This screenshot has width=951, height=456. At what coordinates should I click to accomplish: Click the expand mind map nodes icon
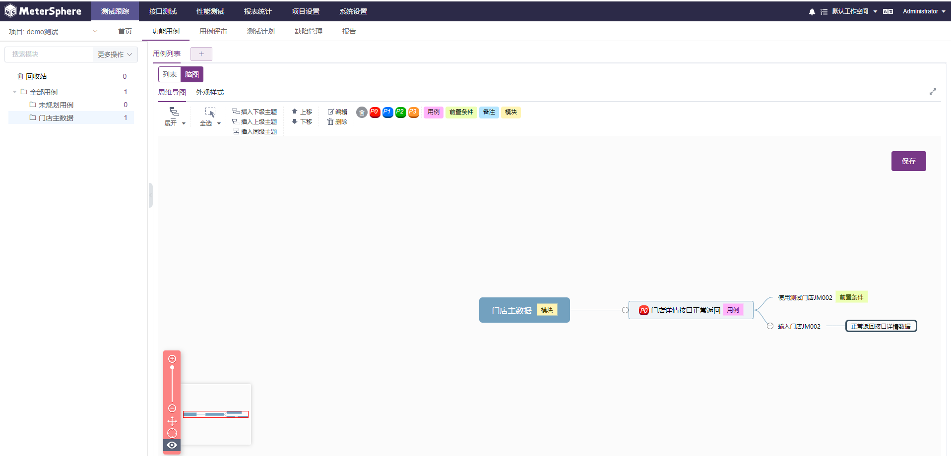pyautogui.click(x=174, y=112)
